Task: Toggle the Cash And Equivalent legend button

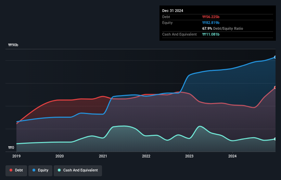Action: coord(78,170)
